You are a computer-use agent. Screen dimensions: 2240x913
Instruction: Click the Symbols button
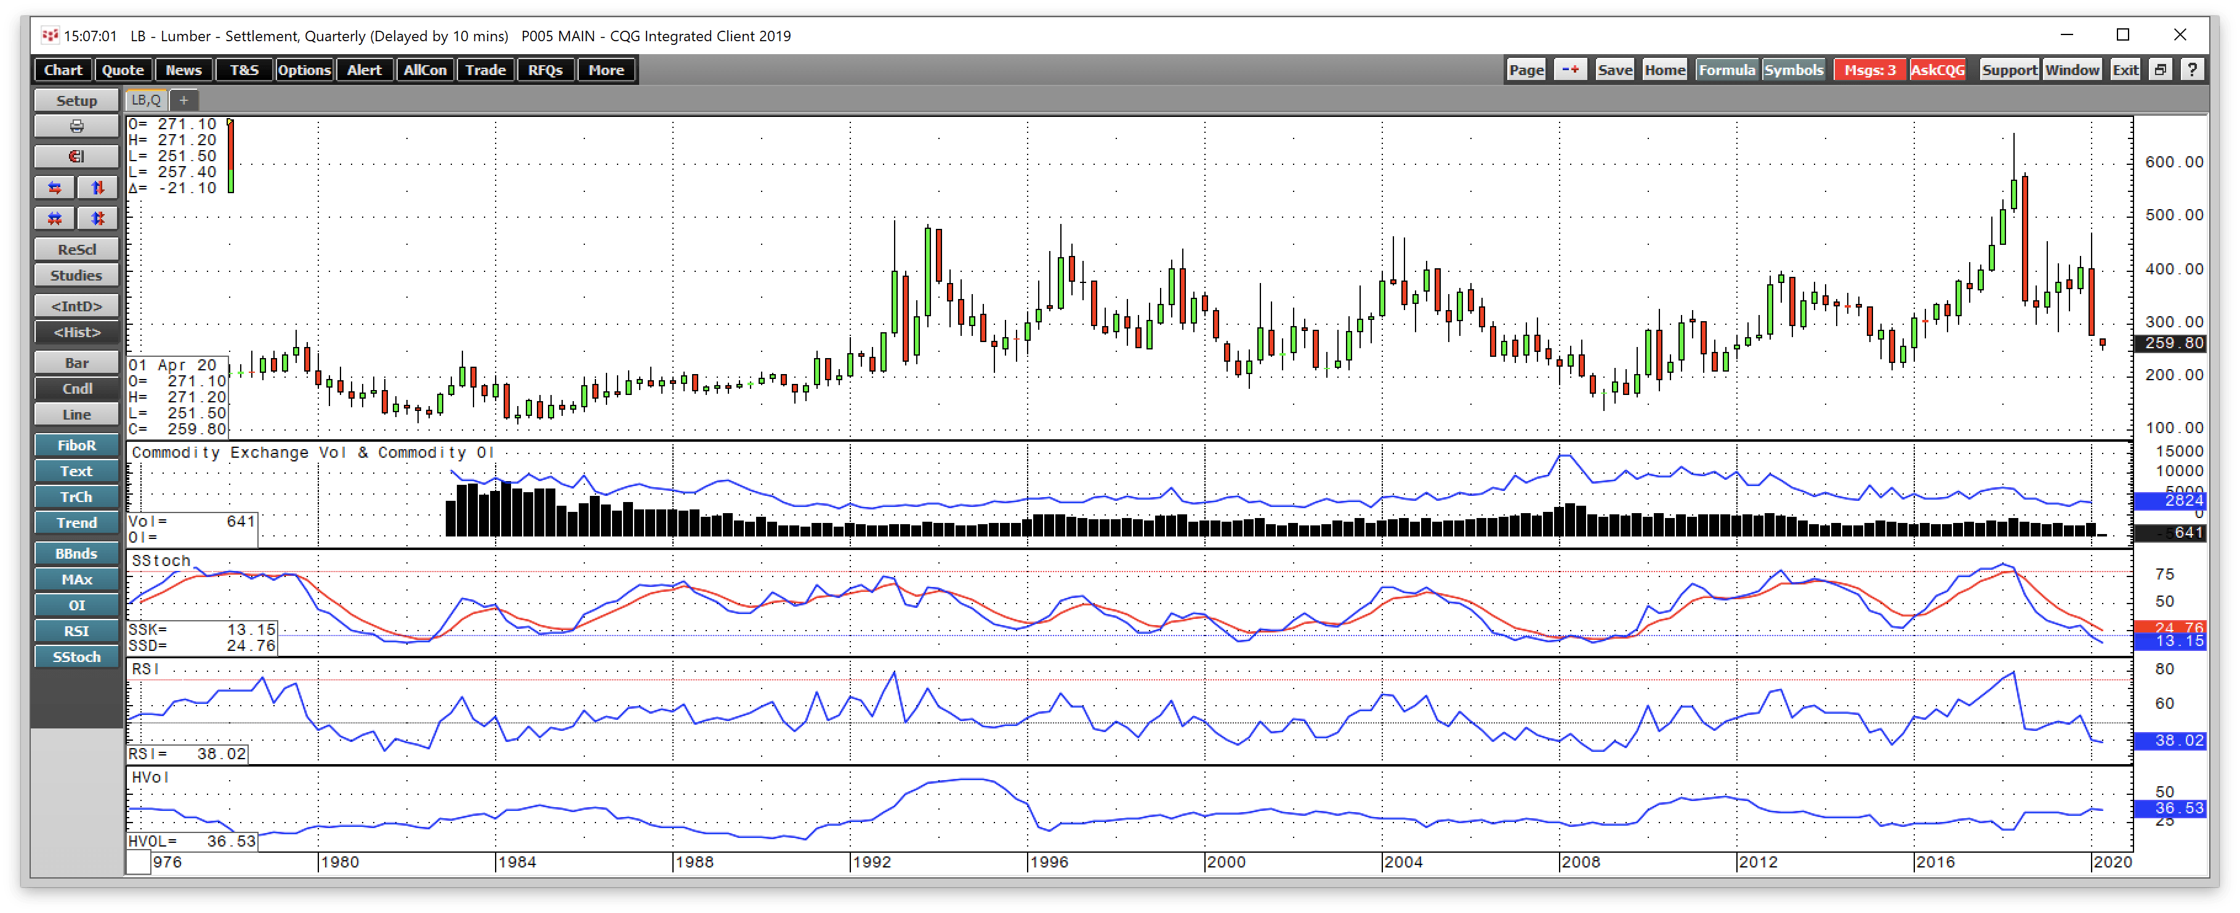(x=1795, y=70)
